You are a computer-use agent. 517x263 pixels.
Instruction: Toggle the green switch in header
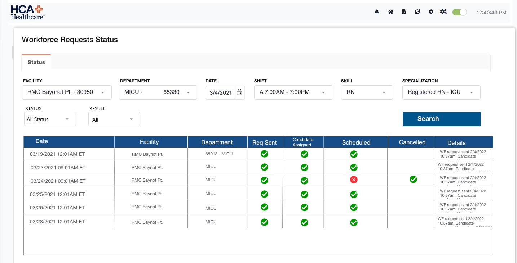point(459,12)
